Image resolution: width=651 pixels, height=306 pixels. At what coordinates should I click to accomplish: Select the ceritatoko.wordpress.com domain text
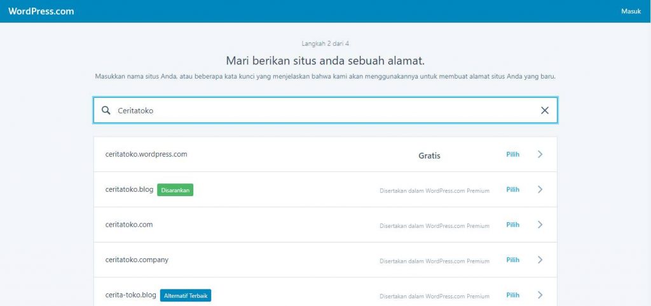[146, 154]
